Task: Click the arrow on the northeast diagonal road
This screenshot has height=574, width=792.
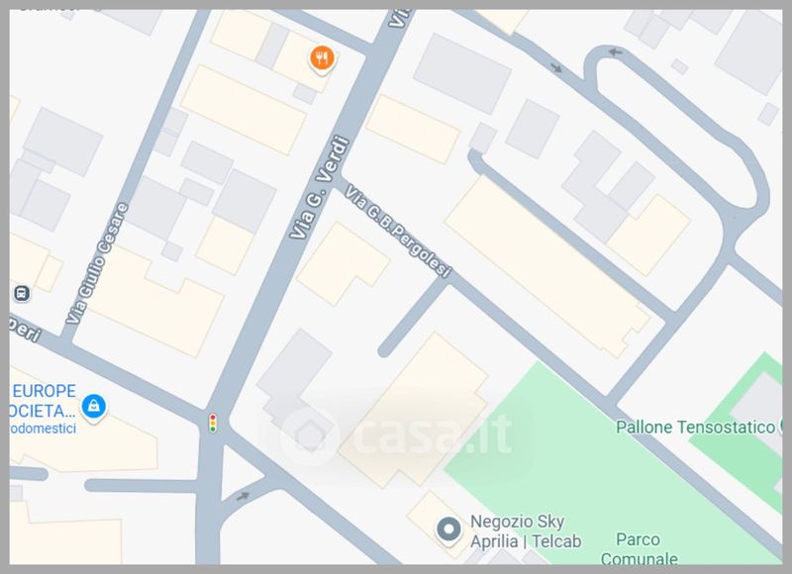Action: (556, 67)
